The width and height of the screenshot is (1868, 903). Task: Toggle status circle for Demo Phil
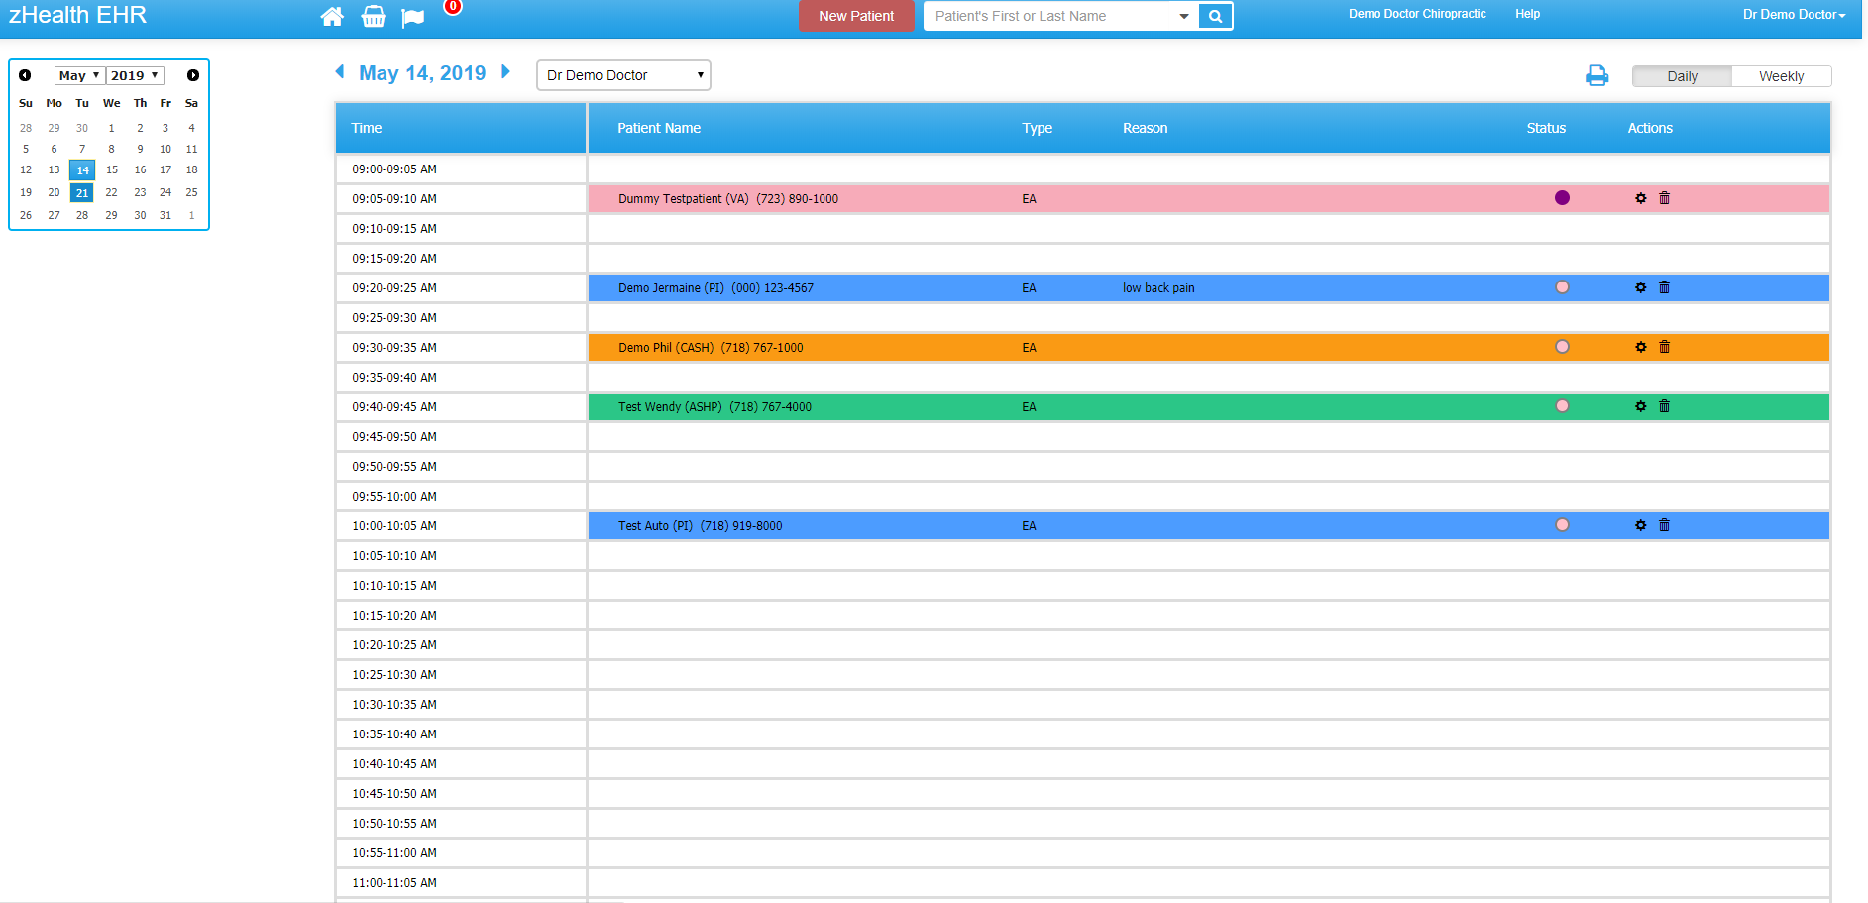pos(1563,347)
